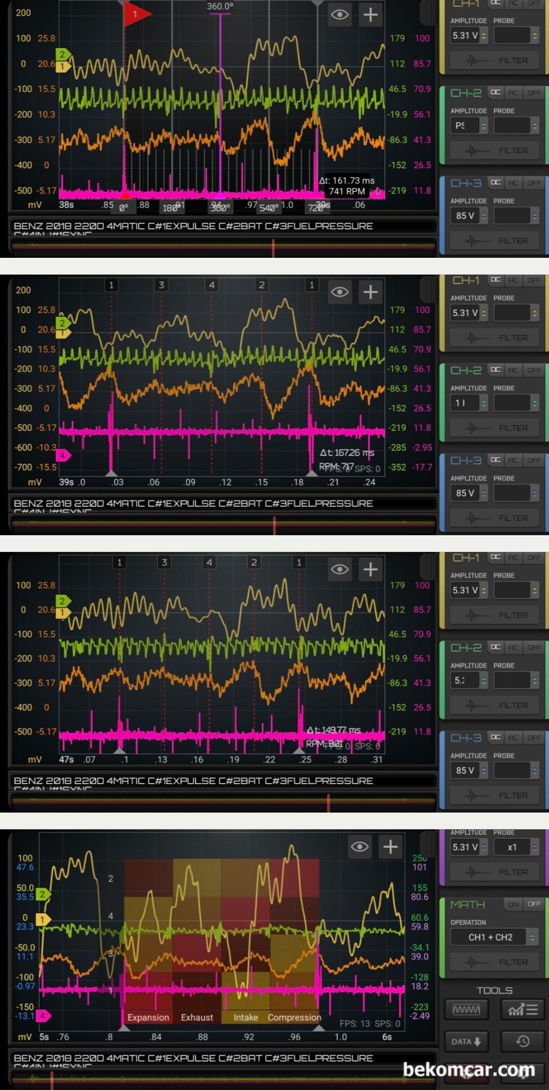This screenshot has width=549, height=1090.
Task: Open the probe x1 selector in fourth capture
Action: (516, 847)
